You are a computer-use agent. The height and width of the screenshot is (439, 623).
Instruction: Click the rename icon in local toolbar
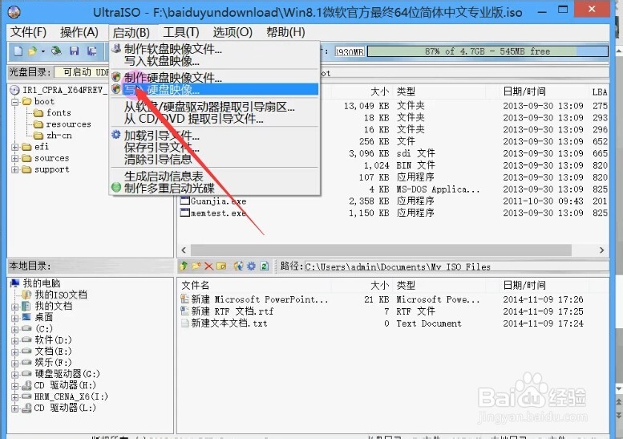(x=221, y=266)
